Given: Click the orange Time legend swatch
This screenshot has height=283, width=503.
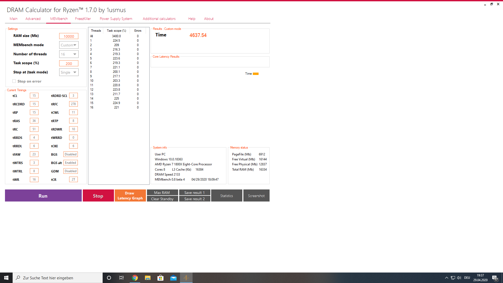Looking at the screenshot, I should point(256,74).
